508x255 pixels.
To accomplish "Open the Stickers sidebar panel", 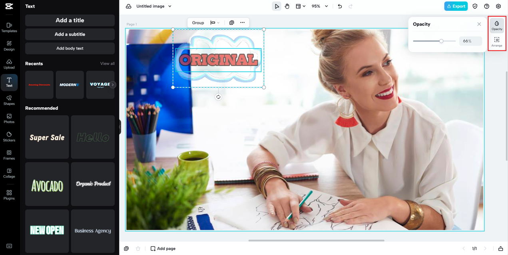I will (x=9, y=137).
